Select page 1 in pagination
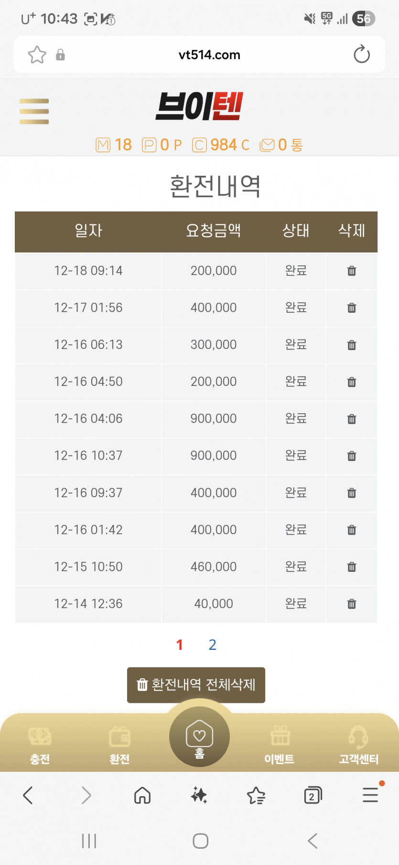Image resolution: width=399 pixels, height=865 pixels. tap(180, 645)
